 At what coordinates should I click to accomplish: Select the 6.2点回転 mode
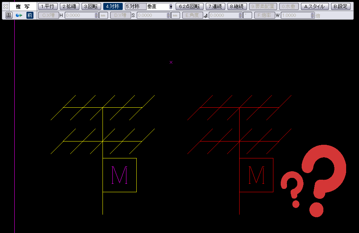coord(189,6)
